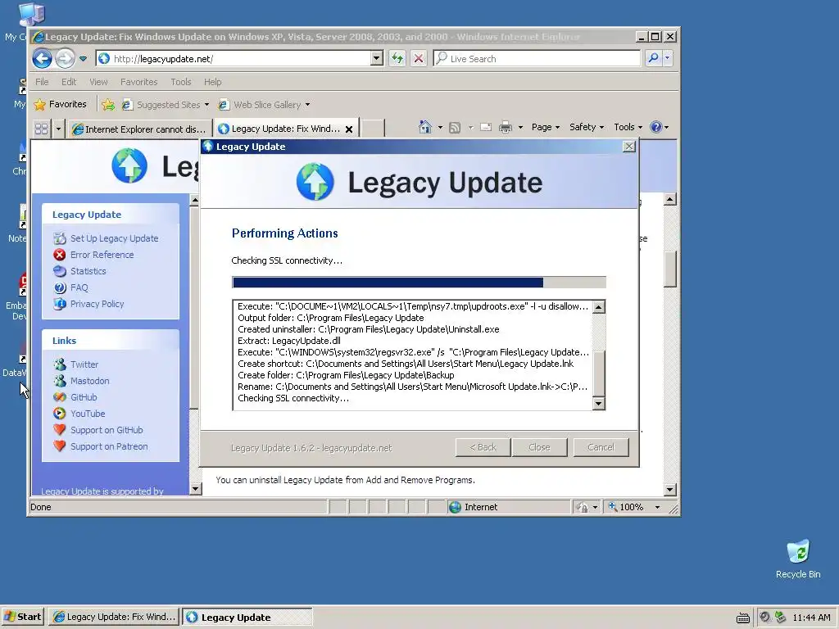Open the Privacy Policy link
839x629 pixels.
click(97, 304)
